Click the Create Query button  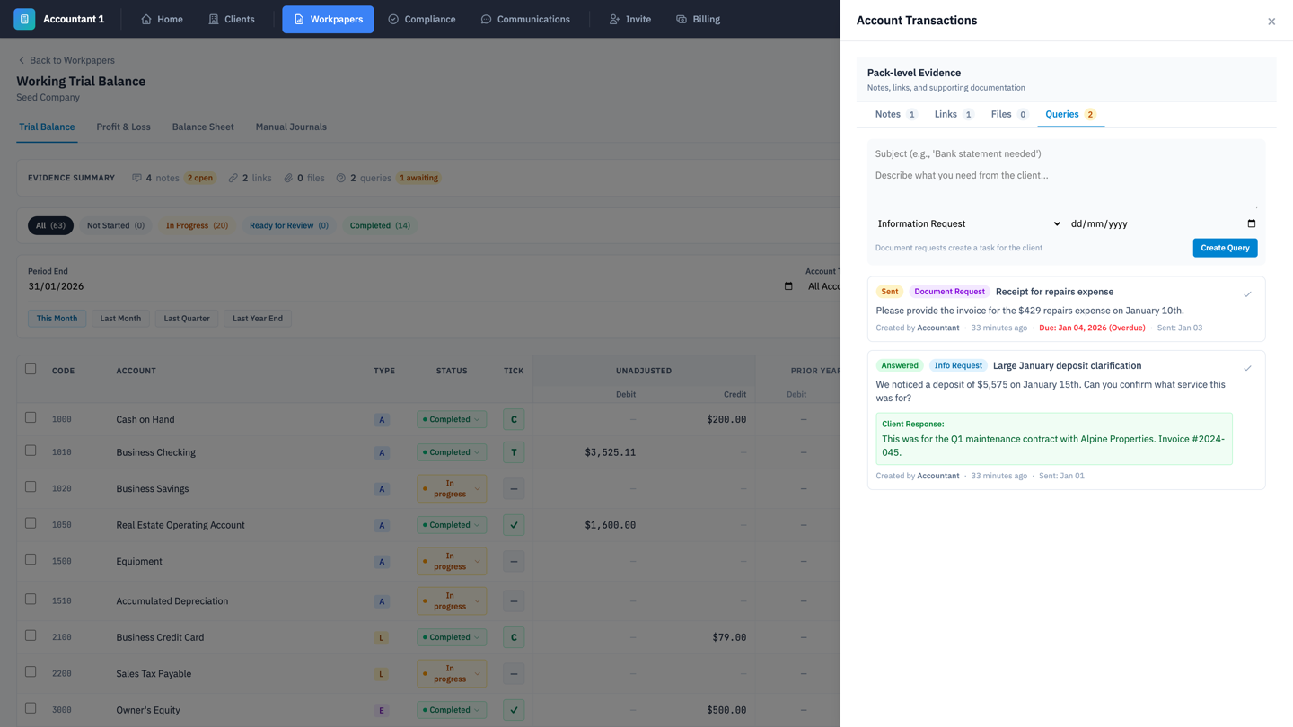[x=1224, y=248]
